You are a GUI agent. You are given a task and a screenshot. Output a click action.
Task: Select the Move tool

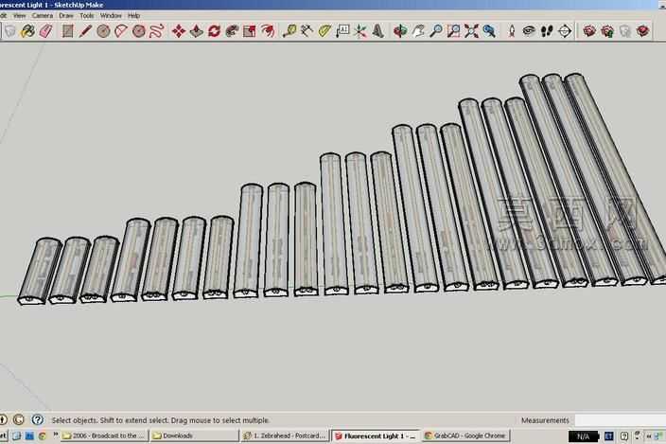pyautogui.click(x=179, y=31)
